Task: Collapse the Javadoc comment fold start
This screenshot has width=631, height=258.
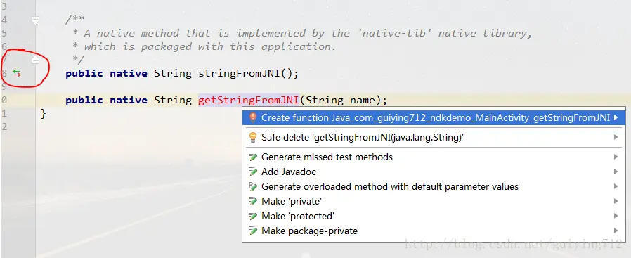Action: click(x=35, y=20)
